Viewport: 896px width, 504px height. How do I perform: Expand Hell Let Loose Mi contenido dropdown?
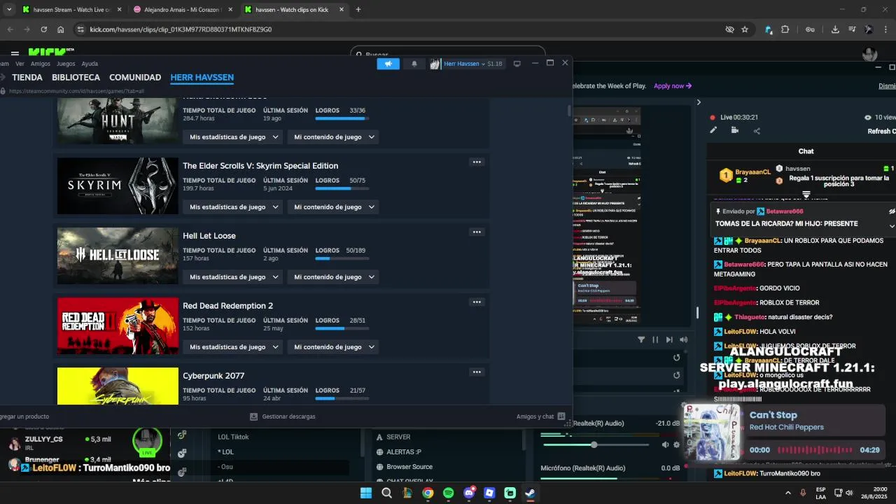click(333, 277)
